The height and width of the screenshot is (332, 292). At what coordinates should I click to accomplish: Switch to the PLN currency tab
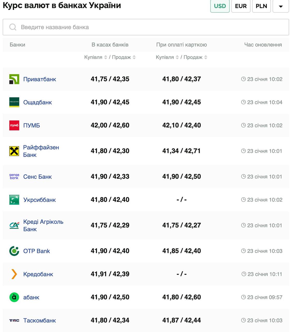coord(261,6)
